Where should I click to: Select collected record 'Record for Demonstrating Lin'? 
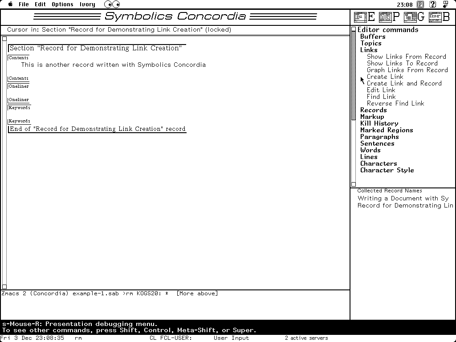(405, 206)
